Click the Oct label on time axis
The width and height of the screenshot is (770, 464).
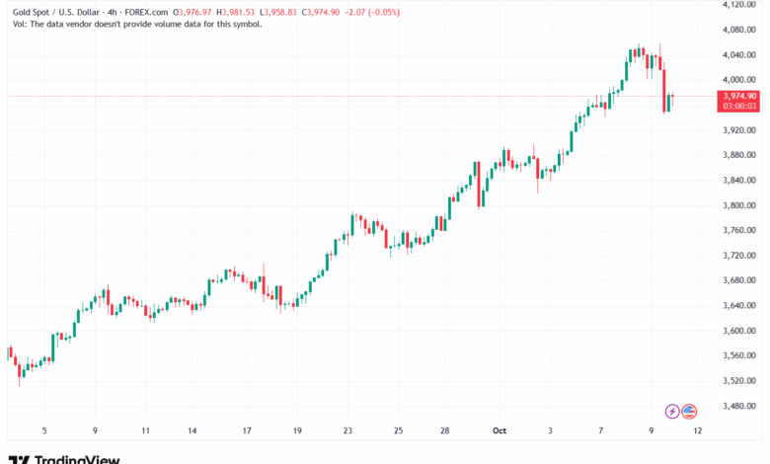click(x=499, y=431)
